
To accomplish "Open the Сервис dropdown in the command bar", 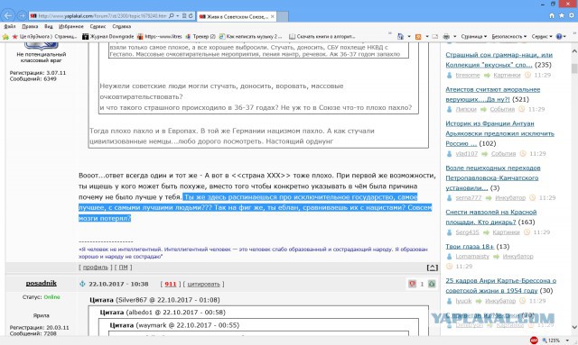I will [x=542, y=36].
